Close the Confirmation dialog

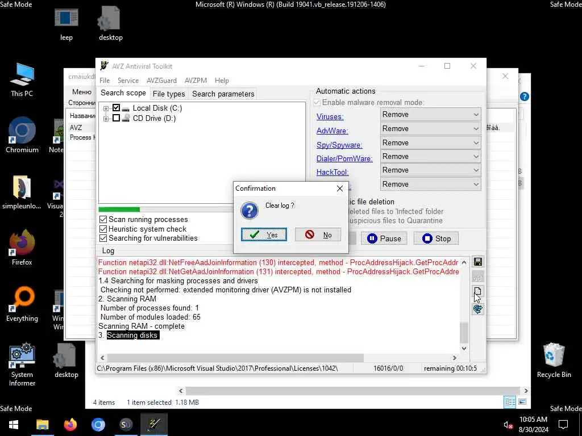click(x=340, y=188)
